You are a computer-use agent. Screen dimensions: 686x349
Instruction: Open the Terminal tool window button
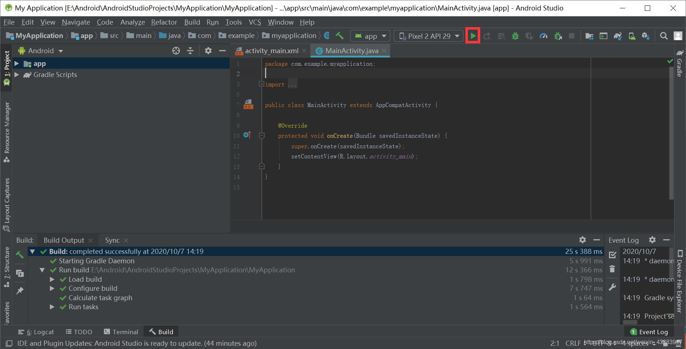pos(121,332)
